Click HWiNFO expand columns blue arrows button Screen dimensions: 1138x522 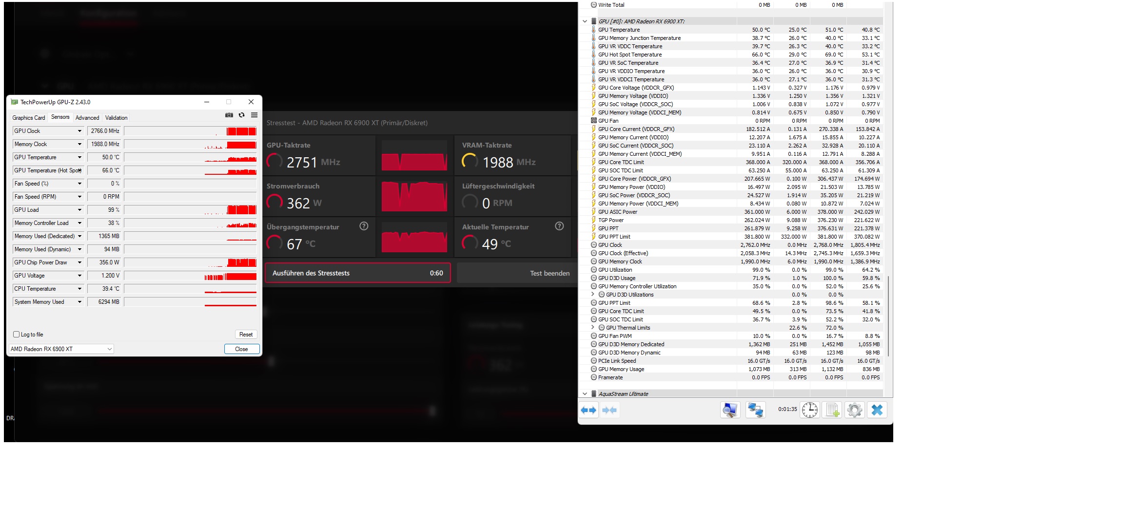(x=589, y=410)
